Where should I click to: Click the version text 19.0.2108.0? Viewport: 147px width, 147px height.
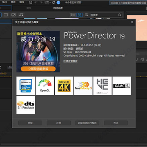[87, 45]
